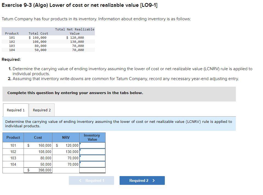Click the Inventory Value input for Product 102
The height and width of the screenshot is (195, 263).
[x=92, y=152]
